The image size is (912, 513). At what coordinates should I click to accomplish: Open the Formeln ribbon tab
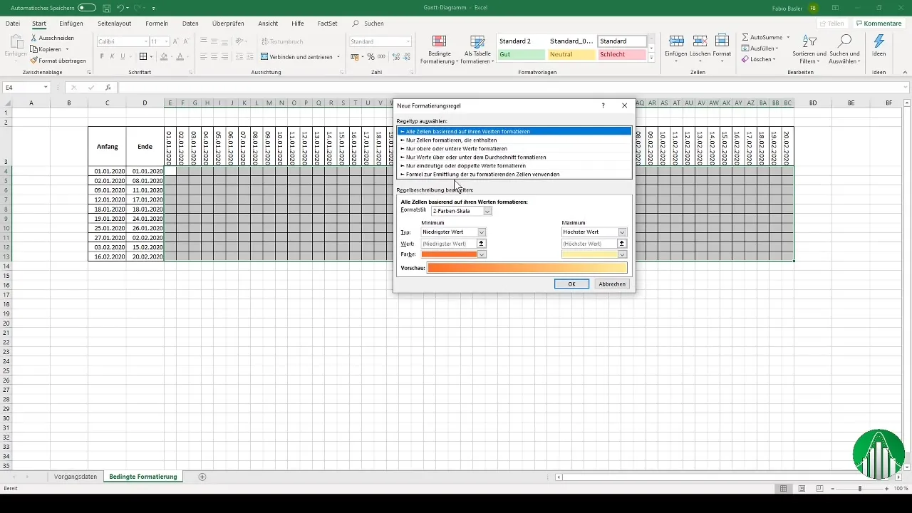pos(157,24)
